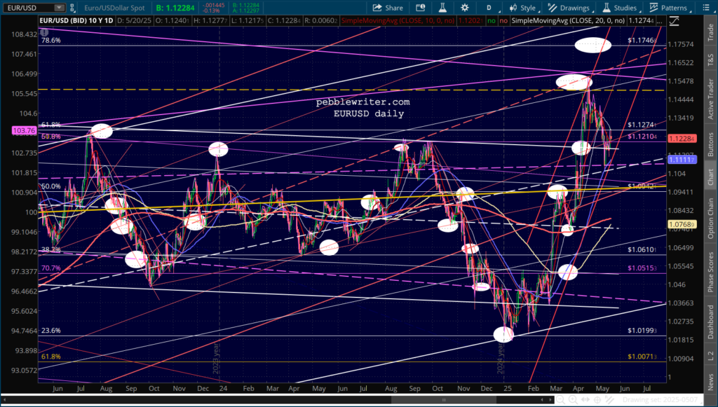Select the Chart side tab
The width and height of the screenshot is (718, 407).
click(710, 177)
